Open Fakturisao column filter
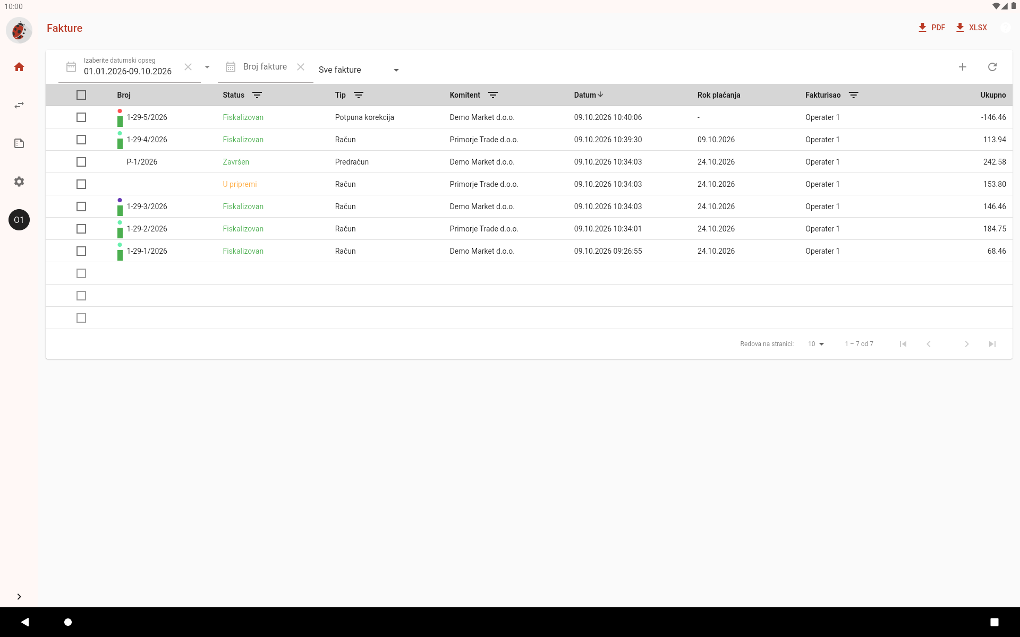 (x=854, y=95)
